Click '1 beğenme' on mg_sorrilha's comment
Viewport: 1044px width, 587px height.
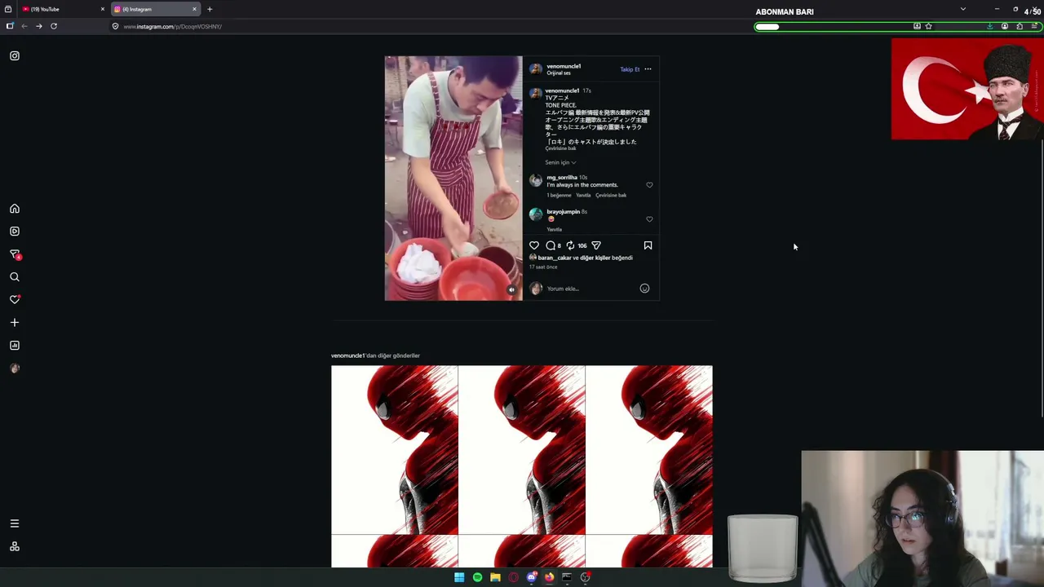(559, 196)
